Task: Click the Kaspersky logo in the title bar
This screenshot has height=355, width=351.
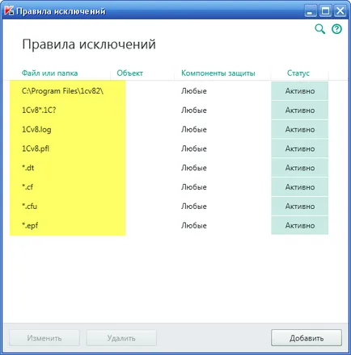Action: point(8,10)
